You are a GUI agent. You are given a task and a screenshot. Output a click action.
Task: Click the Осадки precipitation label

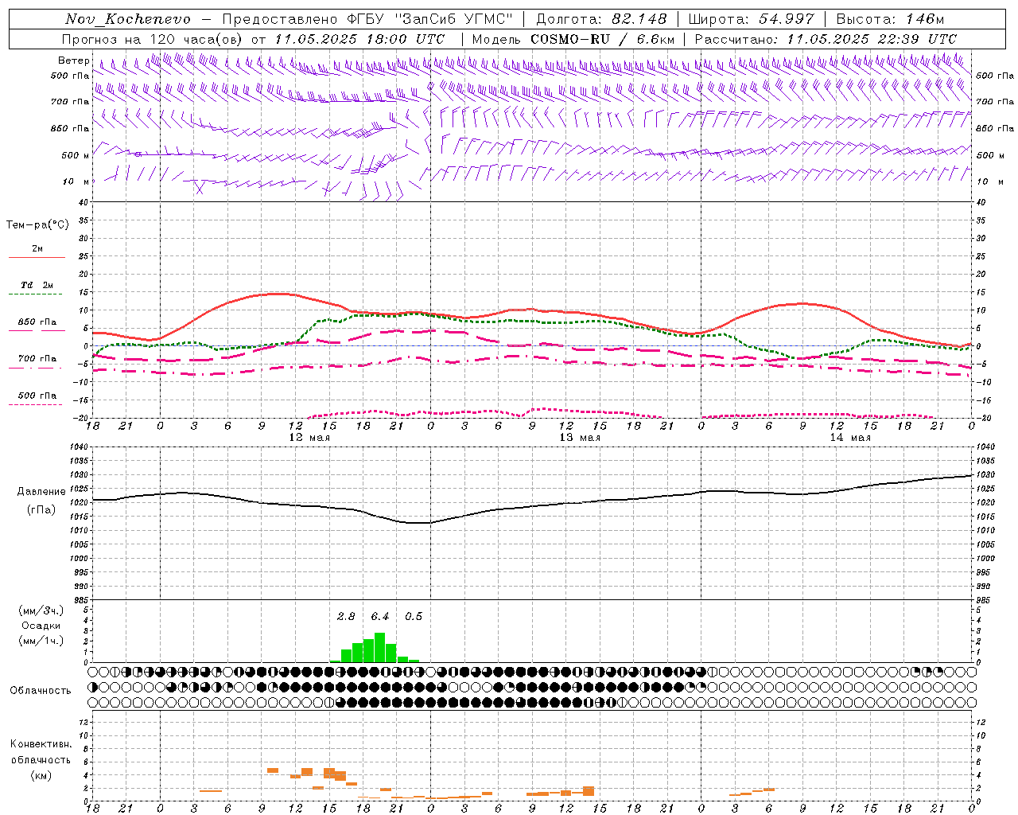coord(41,626)
